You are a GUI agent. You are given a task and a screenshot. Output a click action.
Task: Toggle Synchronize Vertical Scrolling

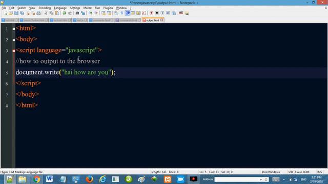[x=104, y=13]
